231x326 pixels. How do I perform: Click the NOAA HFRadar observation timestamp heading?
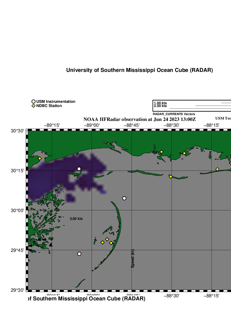pyautogui.click(x=140, y=119)
